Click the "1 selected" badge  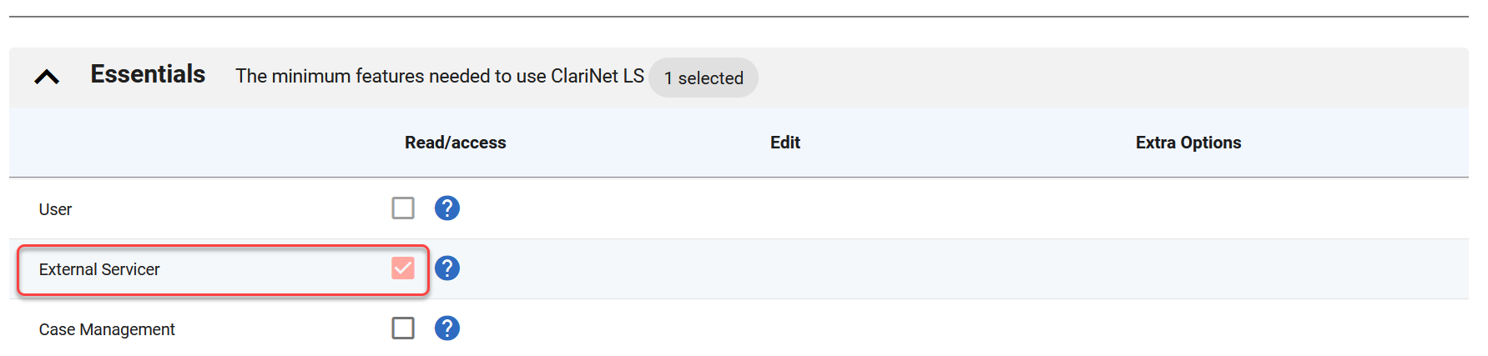[x=704, y=78]
